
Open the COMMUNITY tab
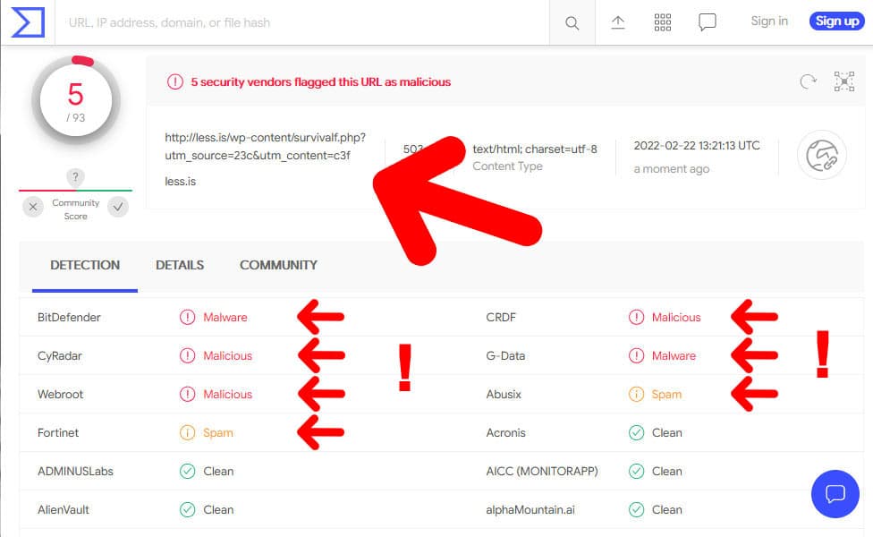click(x=278, y=265)
